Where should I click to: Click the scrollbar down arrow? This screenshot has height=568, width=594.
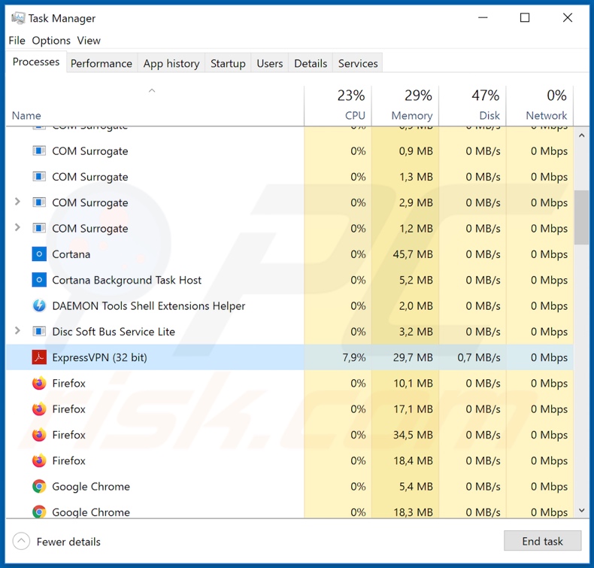tap(581, 510)
